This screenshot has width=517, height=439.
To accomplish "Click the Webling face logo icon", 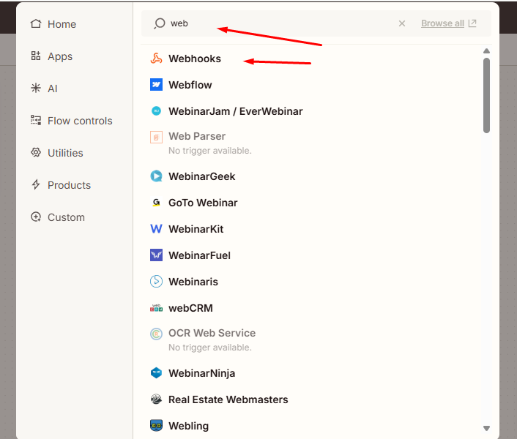I will [x=156, y=426].
